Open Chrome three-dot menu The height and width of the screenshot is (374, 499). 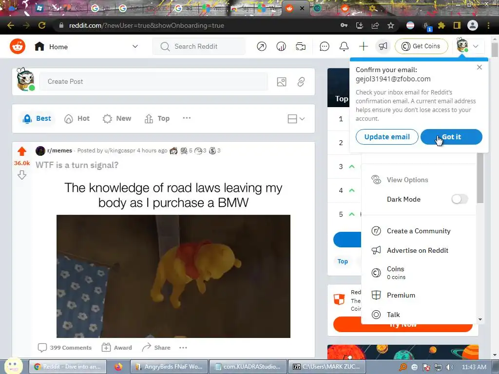click(x=488, y=25)
